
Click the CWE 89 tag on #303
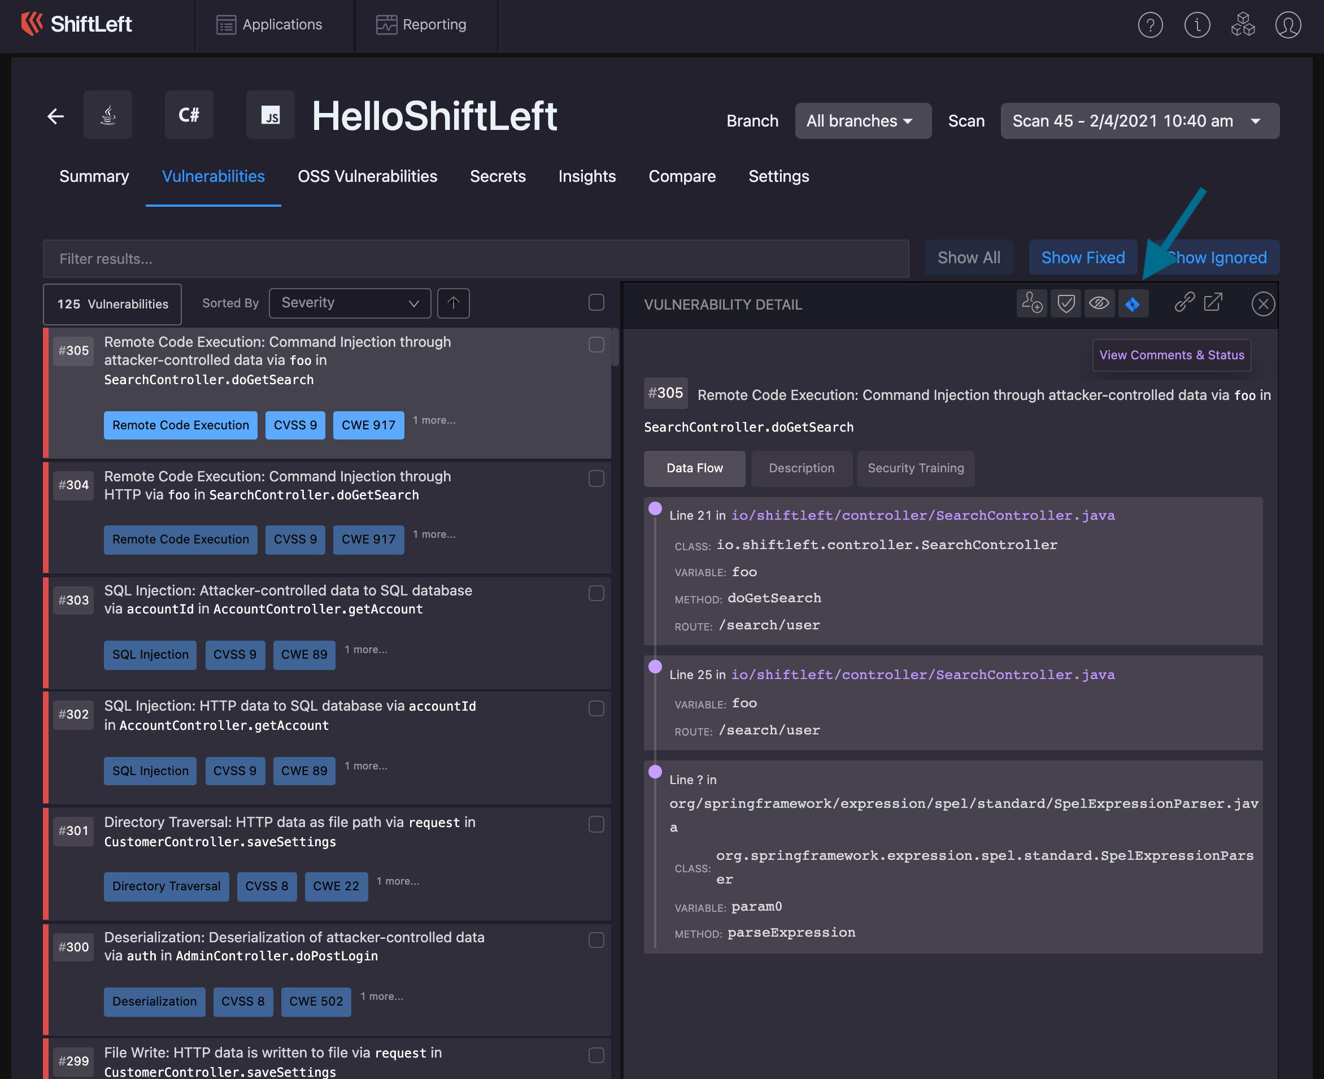click(x=304, y=655)
